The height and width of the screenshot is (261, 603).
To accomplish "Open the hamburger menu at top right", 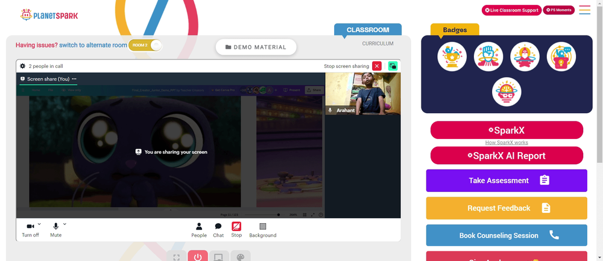I will [x=584, y=10].
